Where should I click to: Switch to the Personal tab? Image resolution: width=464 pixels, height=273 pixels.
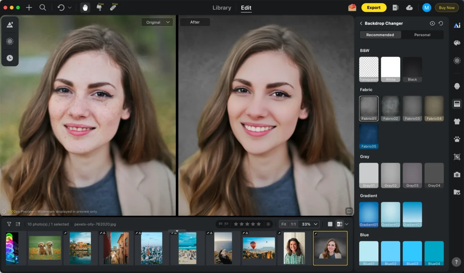click(422, 35)
